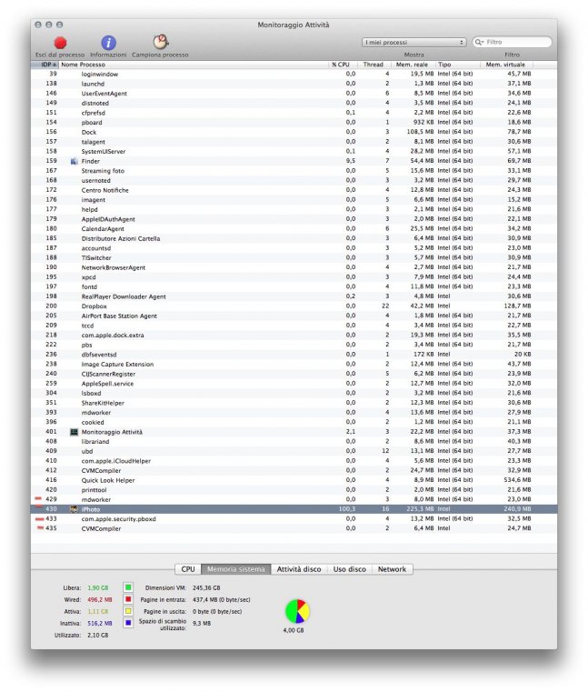This screenshot has width=588, height=692.
Task: Click the yellow Attiva color swatch
Action: pyautogui.click(x=128, y=611)
